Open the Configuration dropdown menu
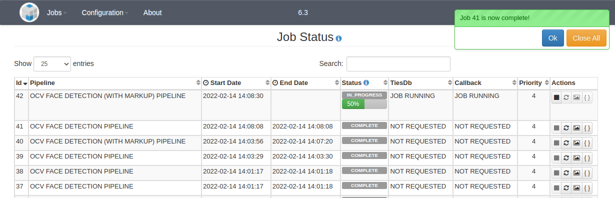This screenshot has width=615, height=198. 105,12
